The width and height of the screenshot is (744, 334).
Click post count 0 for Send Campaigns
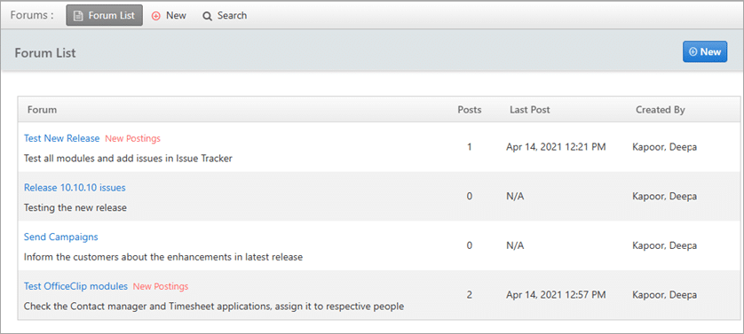coord(470,245)
